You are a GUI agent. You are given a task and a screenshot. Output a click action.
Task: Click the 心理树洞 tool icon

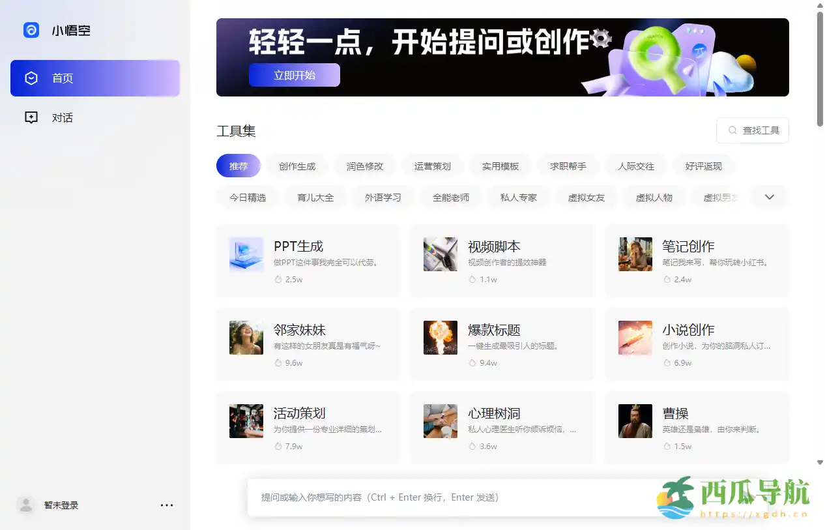click(x=441, y=421)
